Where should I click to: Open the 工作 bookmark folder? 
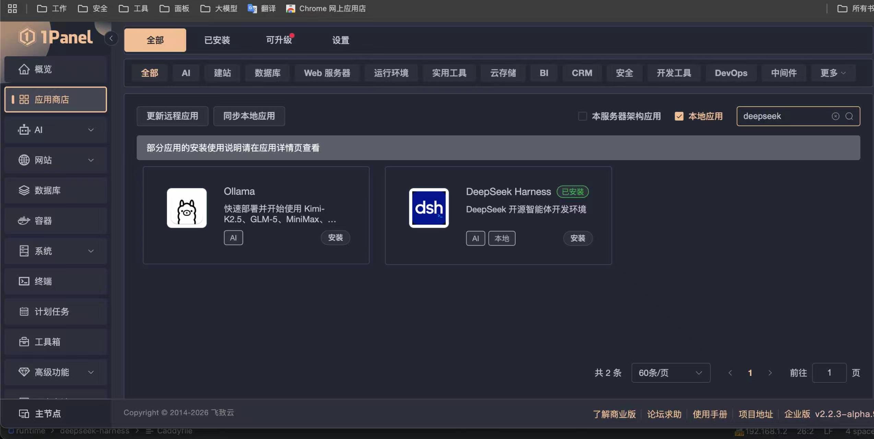[52, 9]
